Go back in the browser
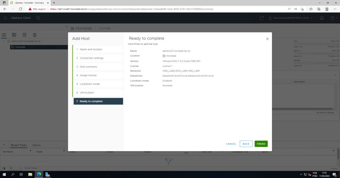The height and width of the screenshot is (178, 340). (5, 9)
